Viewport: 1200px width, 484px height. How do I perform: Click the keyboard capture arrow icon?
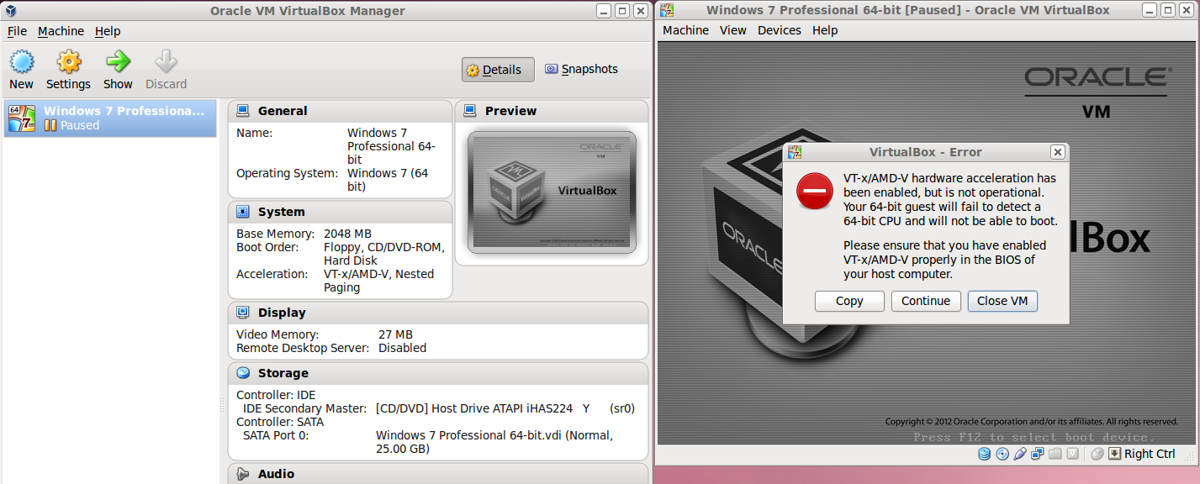[1114, 454]
